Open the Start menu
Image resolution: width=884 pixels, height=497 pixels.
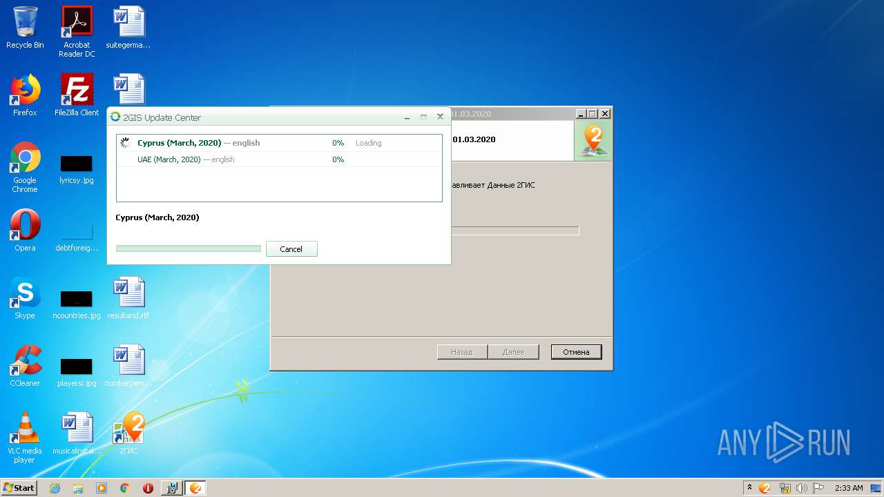point(19,487)
